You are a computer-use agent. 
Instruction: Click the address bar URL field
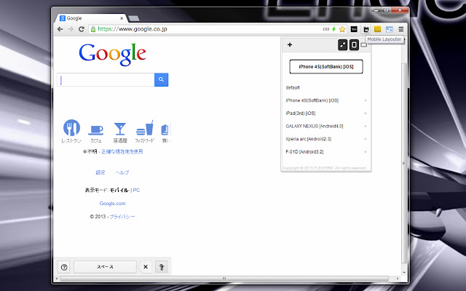tap(205, 29)
